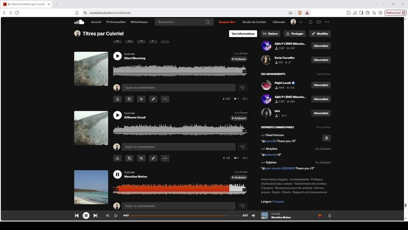408x230 pixels.
Task: Toggle shuffle in the player bar
Action: [107, 216]
